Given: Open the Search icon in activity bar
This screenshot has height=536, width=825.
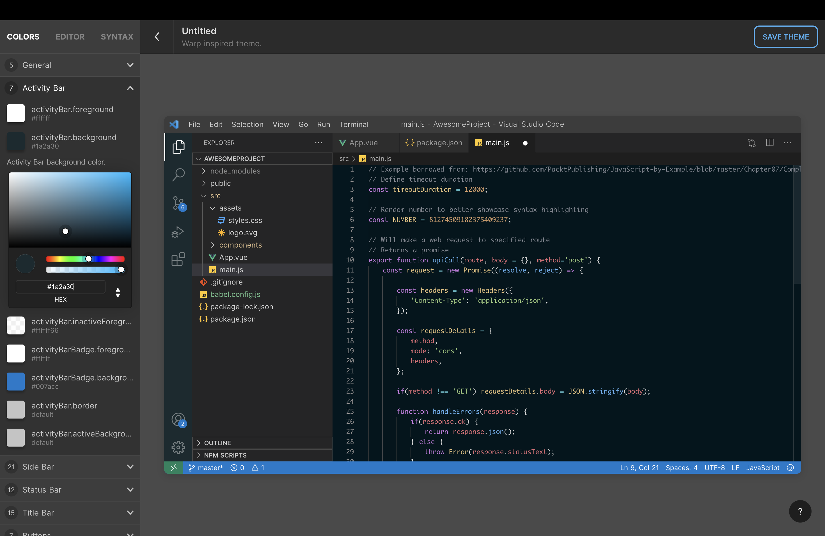Looking at the screenshot, I should (x=178, y=175).
